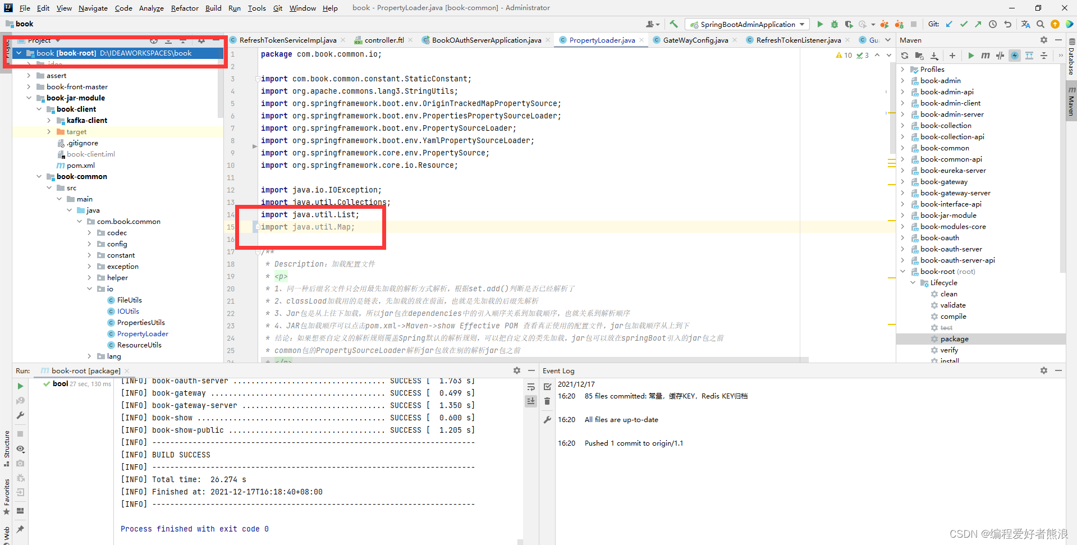Open Maven panel settings gear
Screen dimensions: 1077x545
(x=1044, y=40)
